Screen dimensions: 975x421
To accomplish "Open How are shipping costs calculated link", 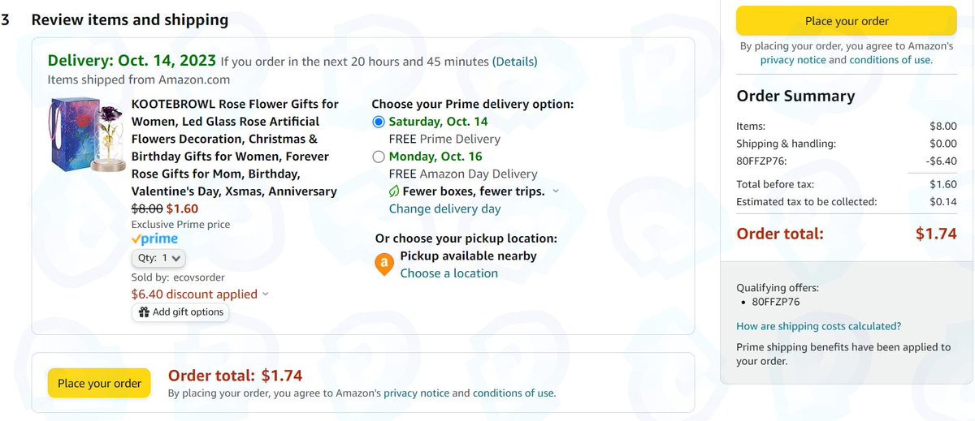I will (818, 326).
